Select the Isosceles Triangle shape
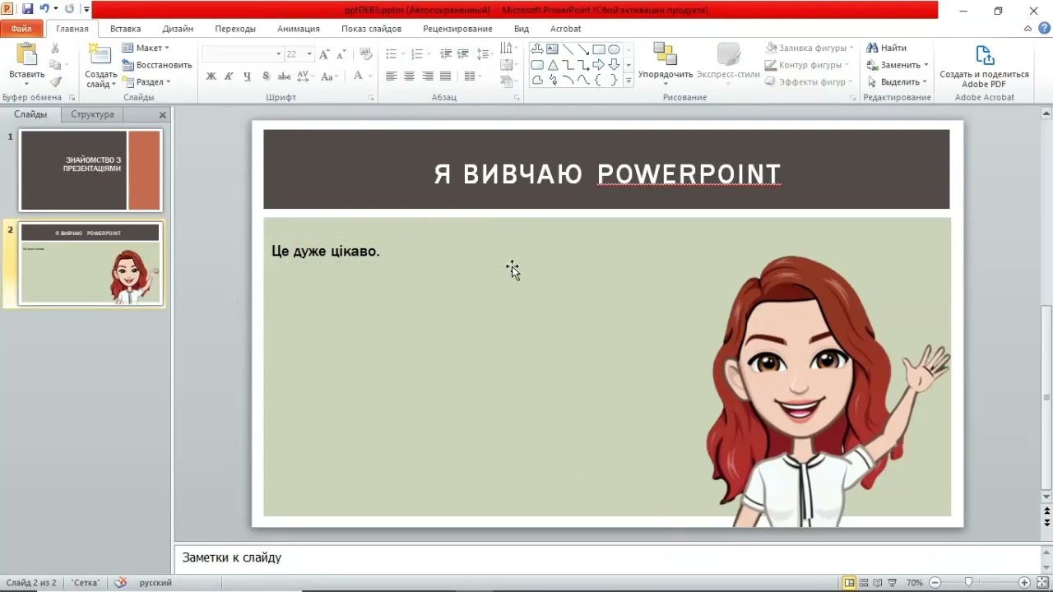This screenshot has height=592, width=1053. [x=552, y=65]
